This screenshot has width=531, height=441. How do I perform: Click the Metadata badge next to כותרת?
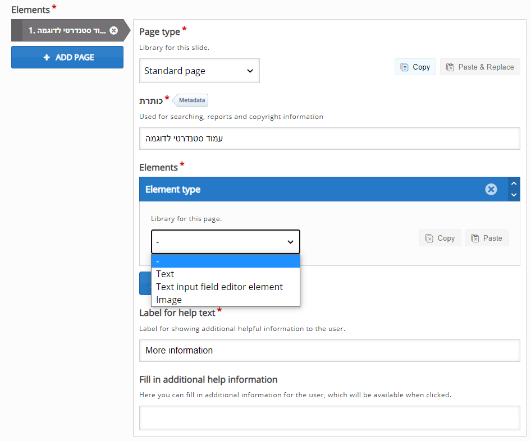tap(190, 100)
